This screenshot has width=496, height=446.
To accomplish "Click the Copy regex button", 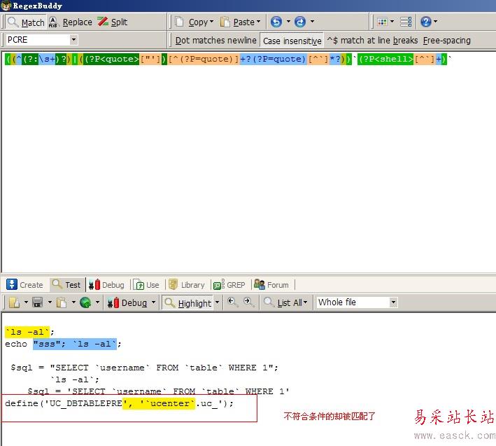I will tap(191, 22).
